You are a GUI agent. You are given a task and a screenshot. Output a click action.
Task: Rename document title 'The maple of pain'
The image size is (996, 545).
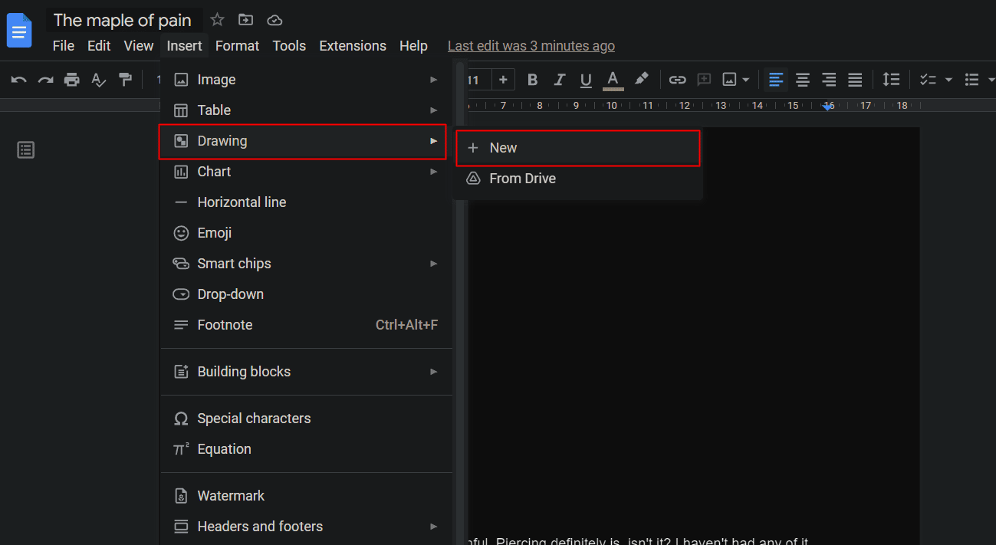(123, 20)
